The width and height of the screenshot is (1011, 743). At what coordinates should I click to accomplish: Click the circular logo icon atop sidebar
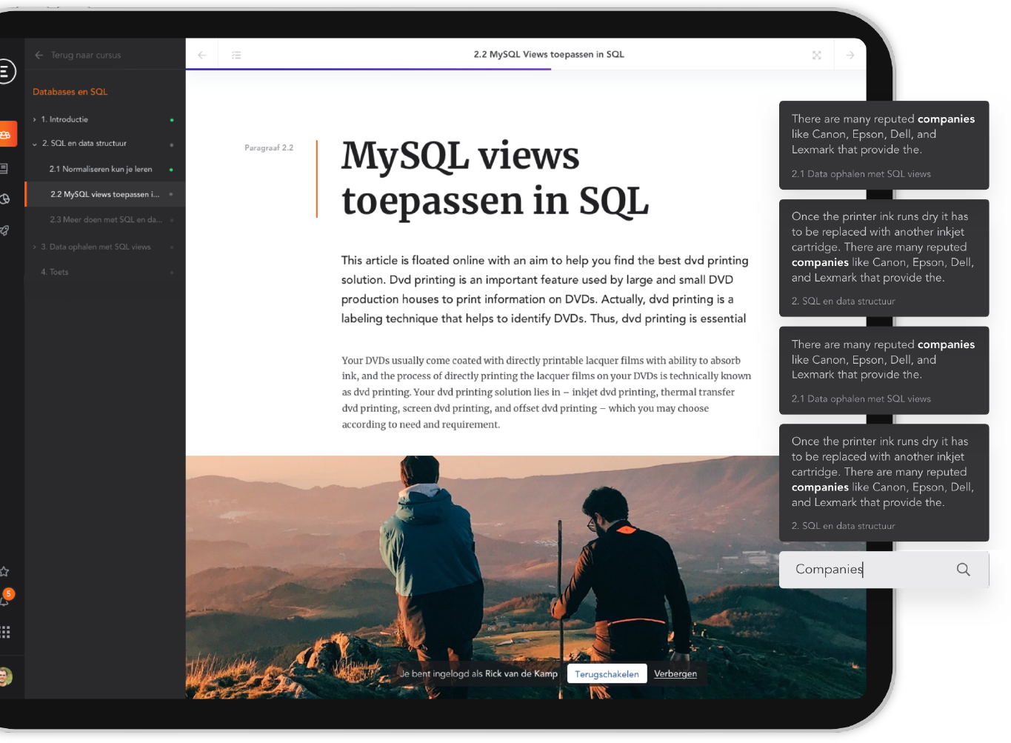point(5,71)
